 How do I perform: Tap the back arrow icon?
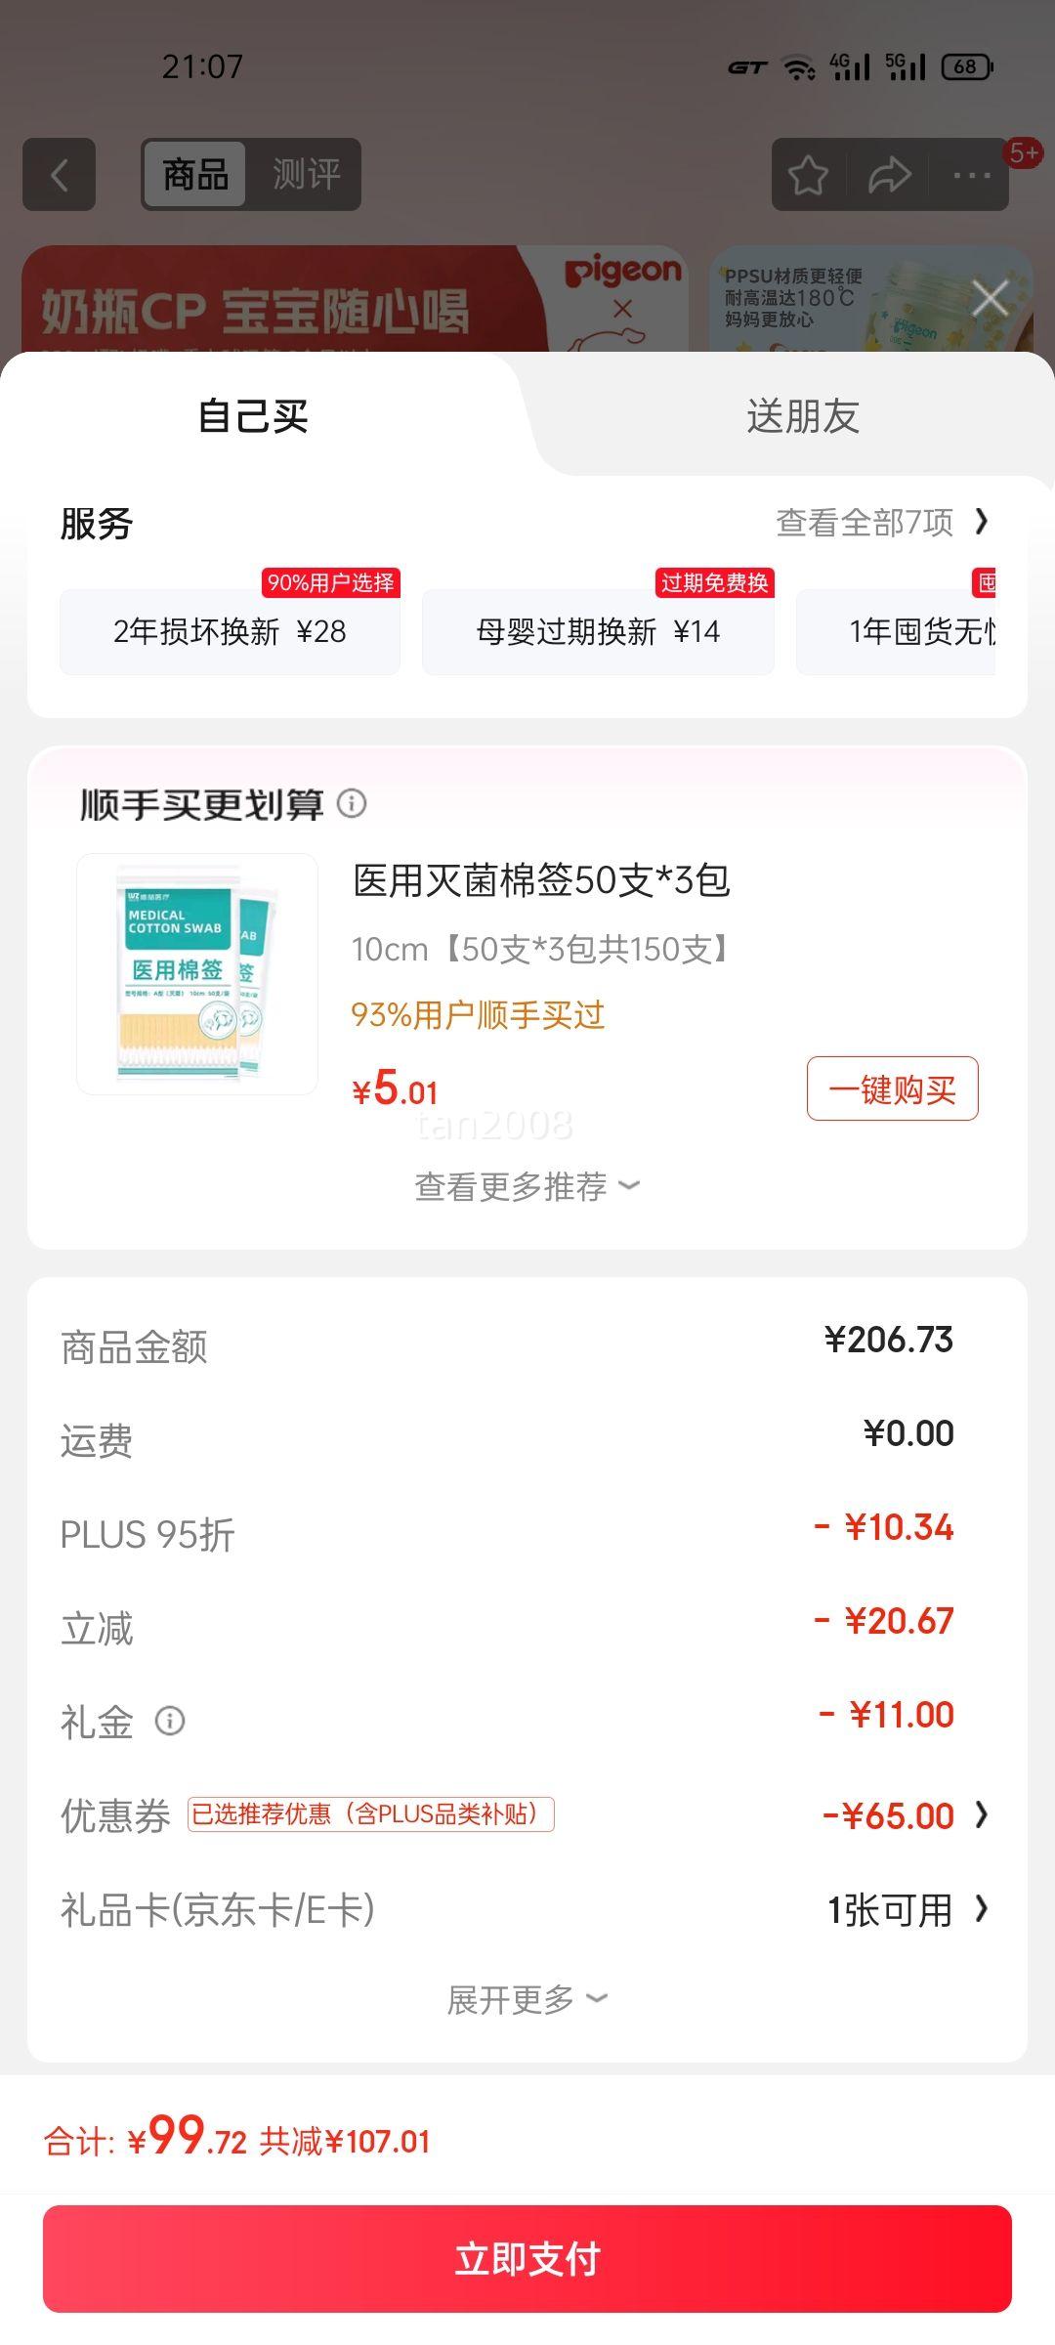[60, 176]
